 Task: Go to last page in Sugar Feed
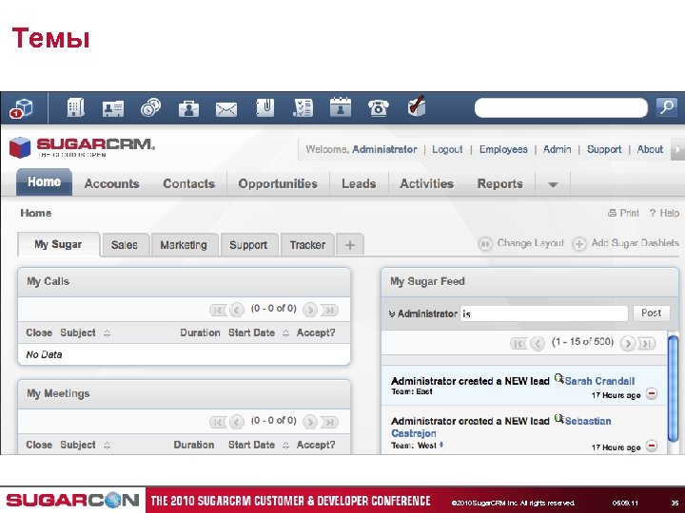tap(647, 343)
